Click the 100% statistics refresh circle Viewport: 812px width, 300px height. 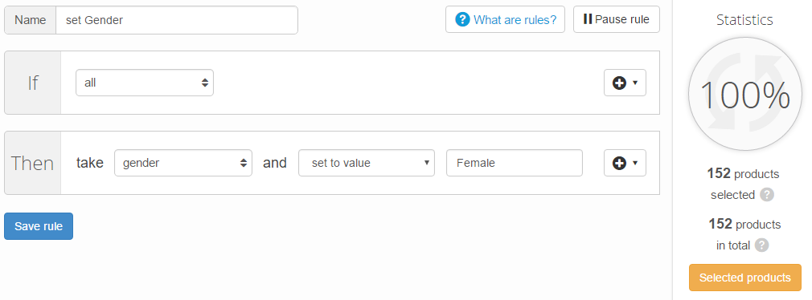744,94
